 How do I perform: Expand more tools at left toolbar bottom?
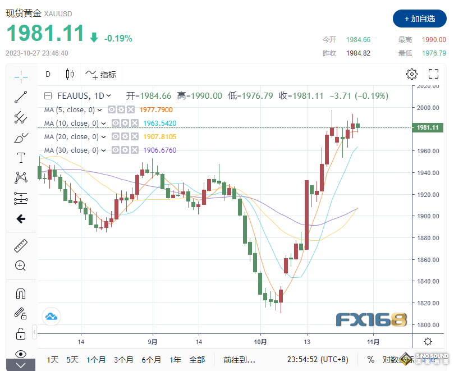tap(21, 365)
